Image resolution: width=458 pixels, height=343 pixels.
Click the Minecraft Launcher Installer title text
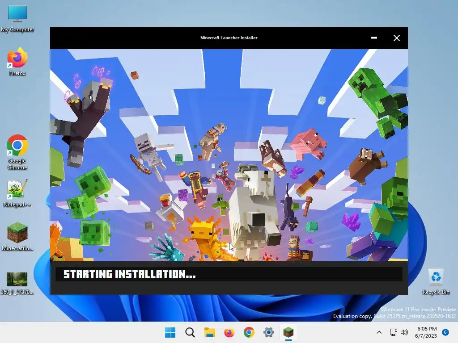229,38
